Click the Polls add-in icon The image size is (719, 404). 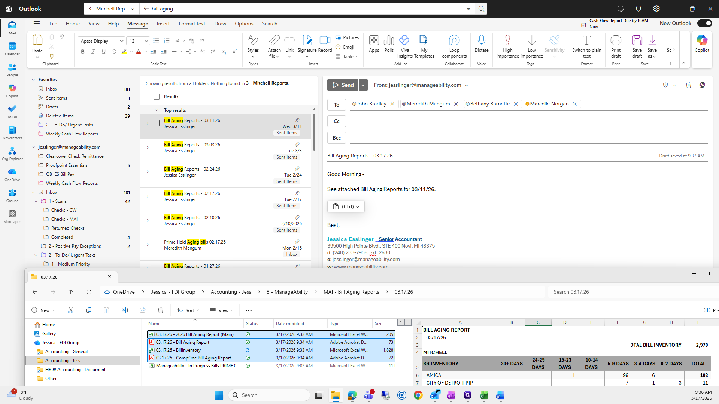389,40
